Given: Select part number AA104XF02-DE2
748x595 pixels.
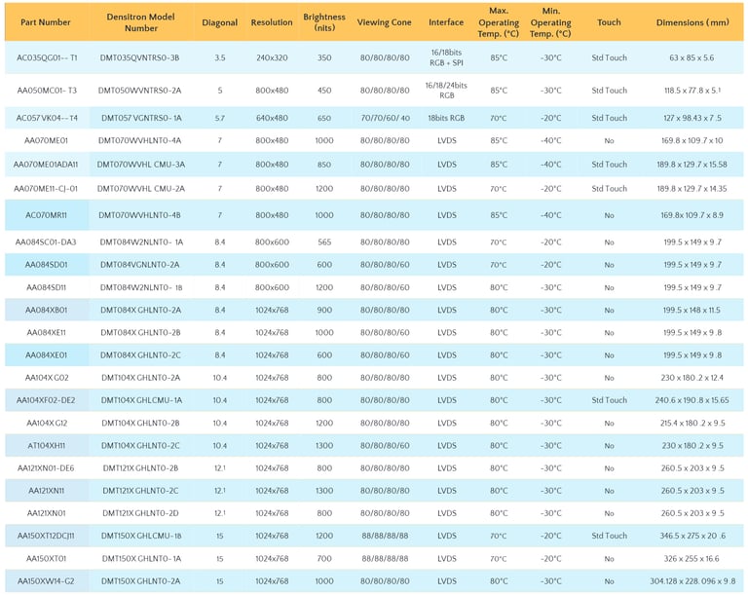Looking at the screenshot, I should click(x=46, y=400).
